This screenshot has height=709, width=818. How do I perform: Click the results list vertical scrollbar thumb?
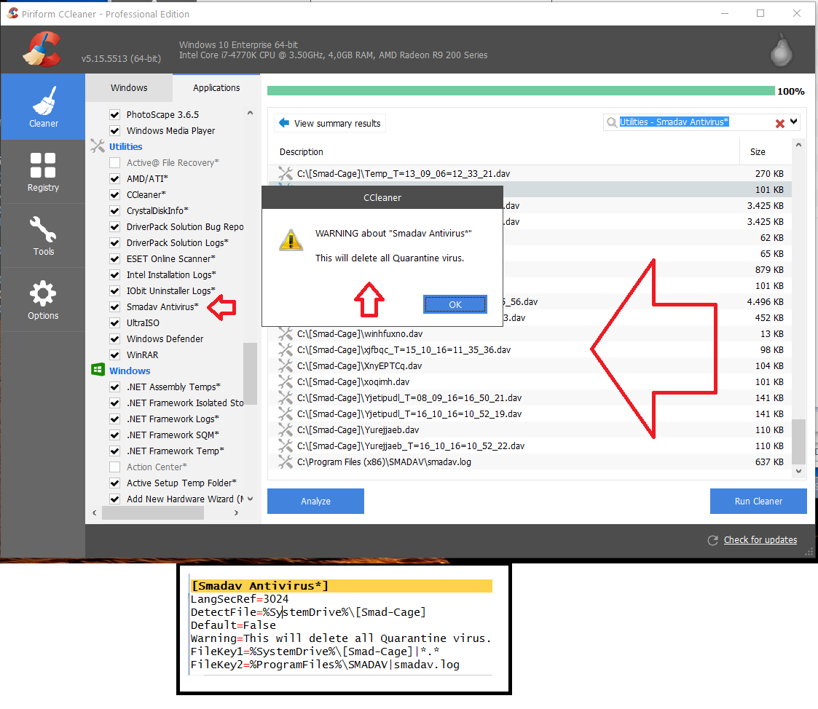point(798,441)
